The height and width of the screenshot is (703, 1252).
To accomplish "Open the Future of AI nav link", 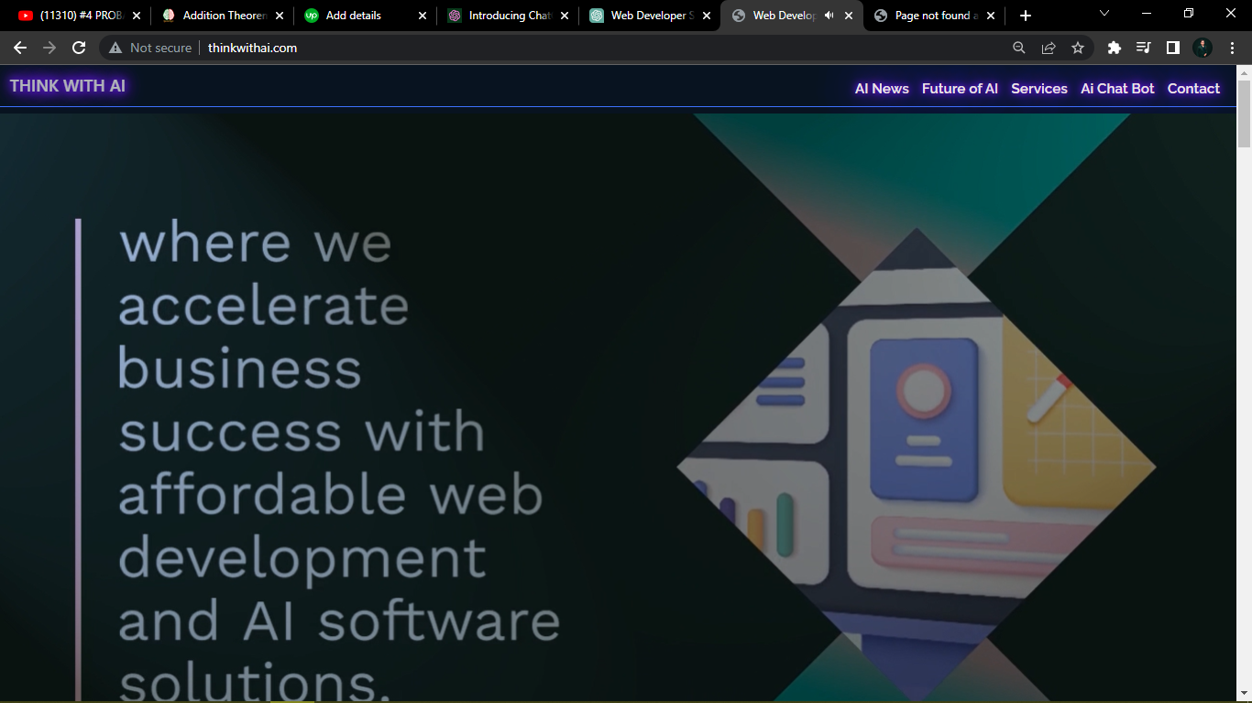I will [960, 89].
